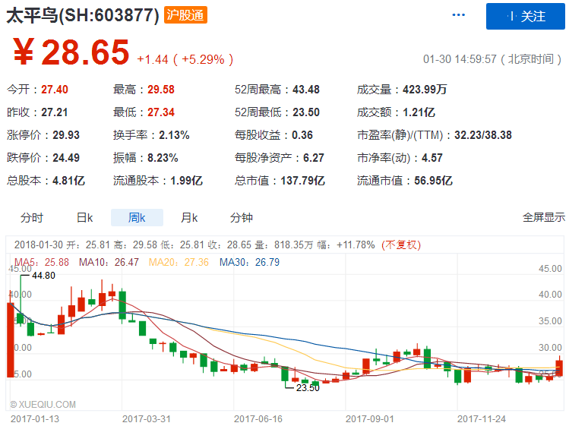Click the 44.80 high marker on chart
The image size is (569, 426).
(x=43, y=276)
